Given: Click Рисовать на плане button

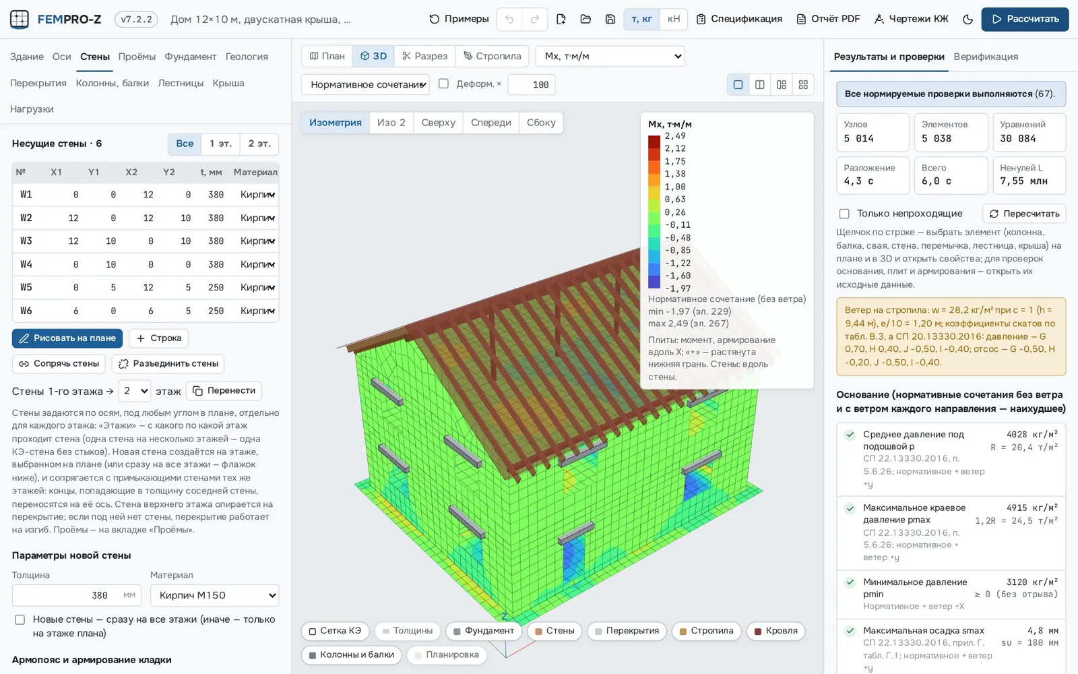Looking at the screenshot, I should 67,338.
